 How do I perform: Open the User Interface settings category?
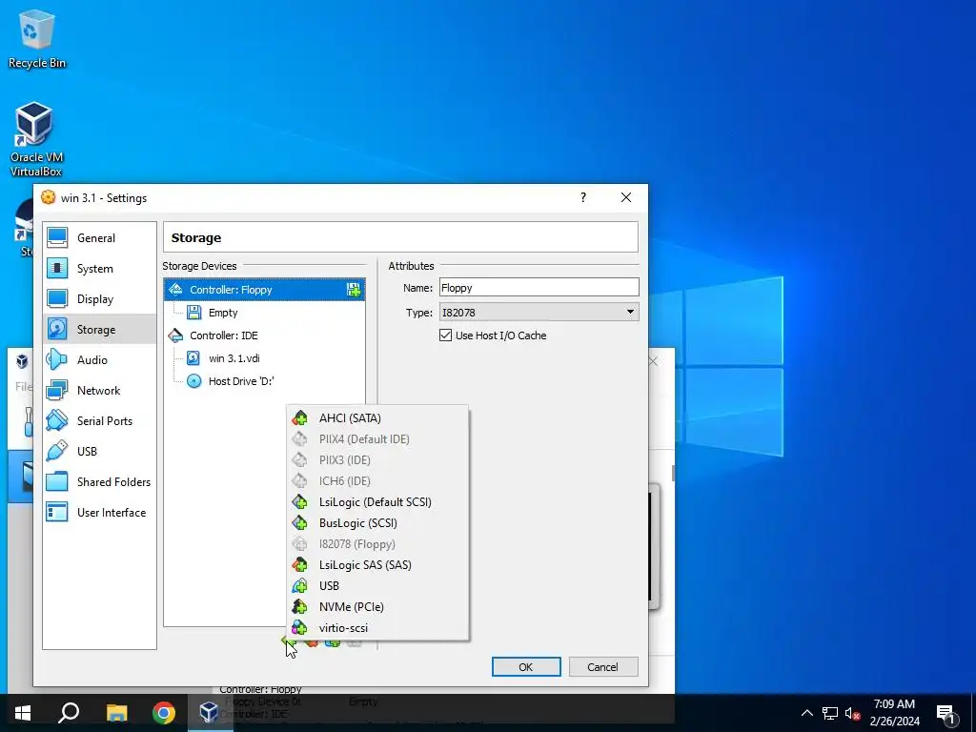pyautogui.click(x=99, y=512)
